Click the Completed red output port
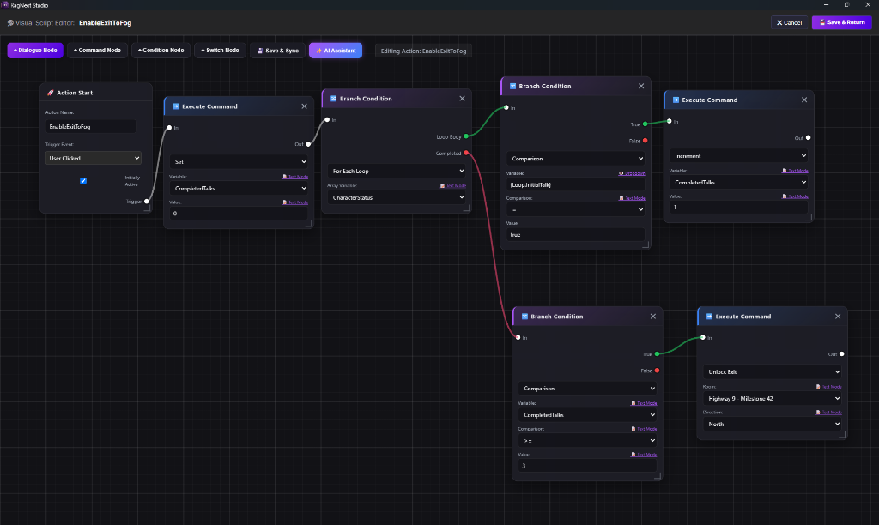 [x=466, y=153]
